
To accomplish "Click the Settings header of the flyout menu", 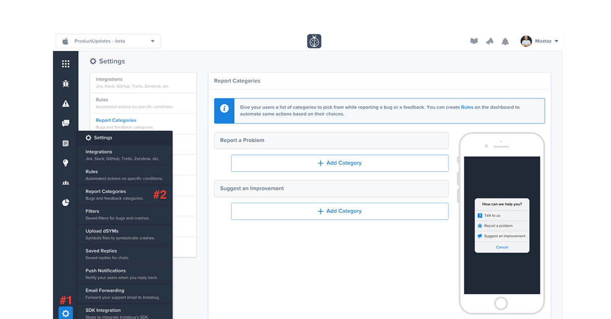I will pyautogui.click(x=125, y=138).
